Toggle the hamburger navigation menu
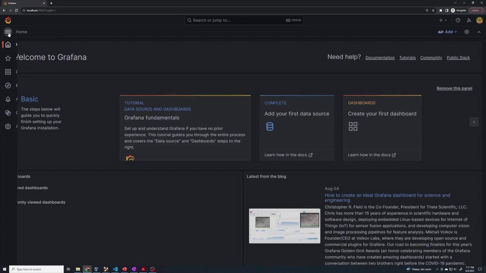Image resolution: width=486 pixels, height=273 pixels. tap(8, 32)
